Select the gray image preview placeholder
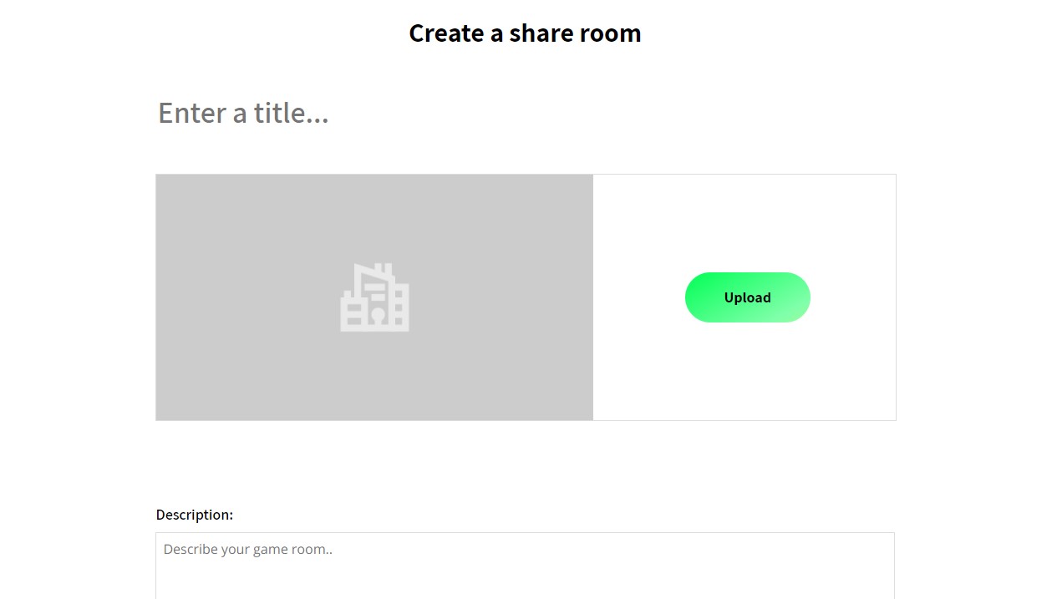Screen dimensions: 1052x599 (374, 297)
